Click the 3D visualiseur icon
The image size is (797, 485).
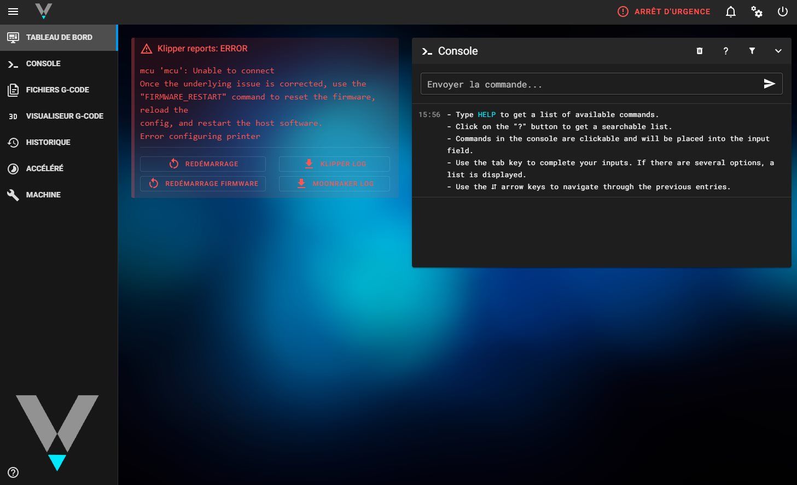pyautogui.click(x=13, y=116)
